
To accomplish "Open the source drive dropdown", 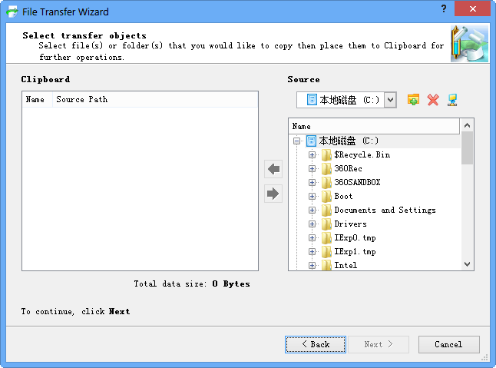I will point(390,100).
